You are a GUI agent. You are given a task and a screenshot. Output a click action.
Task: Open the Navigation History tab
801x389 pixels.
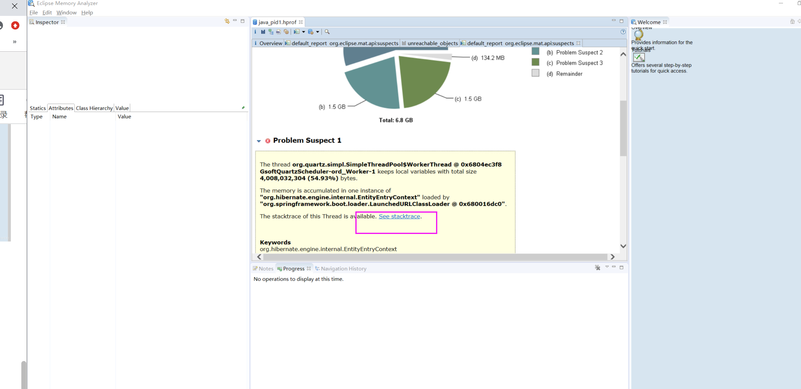341,269
